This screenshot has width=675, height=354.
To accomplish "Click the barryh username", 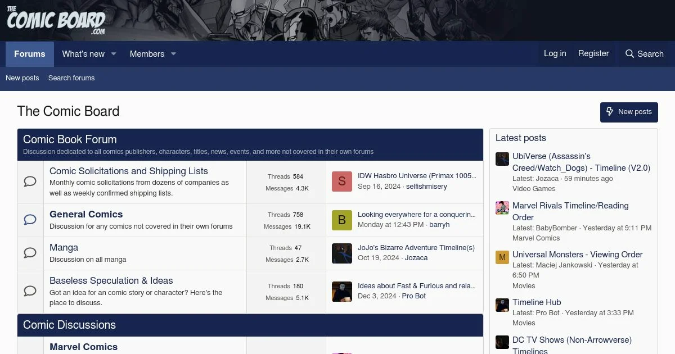I will (x=439, y=225).
